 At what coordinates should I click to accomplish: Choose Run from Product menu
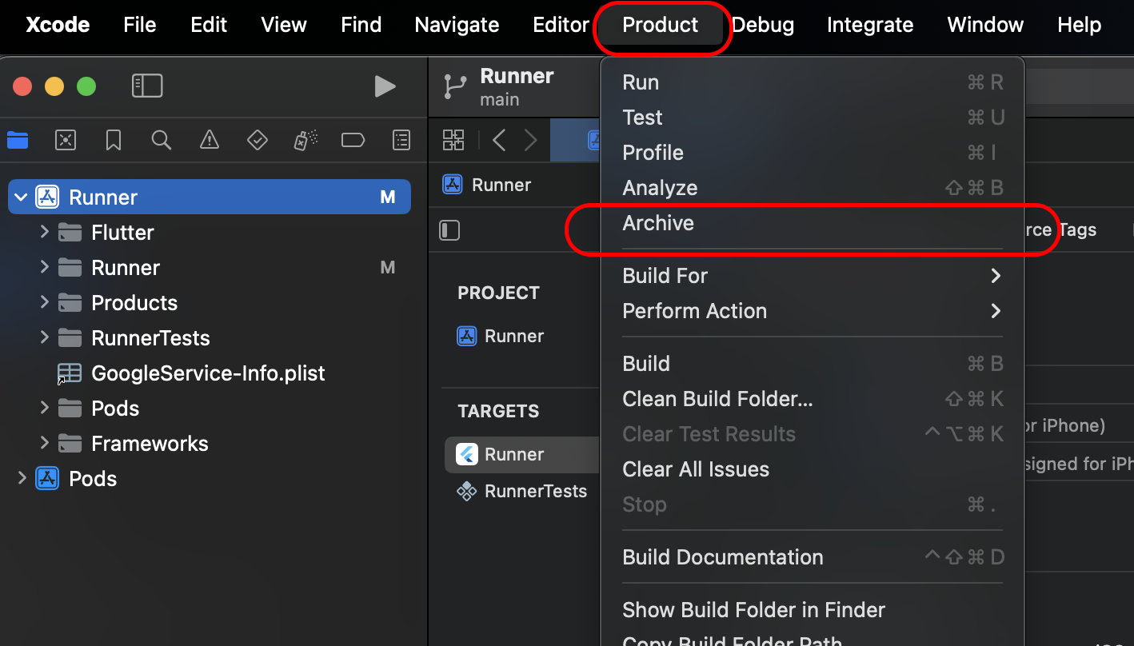(813, 82)
